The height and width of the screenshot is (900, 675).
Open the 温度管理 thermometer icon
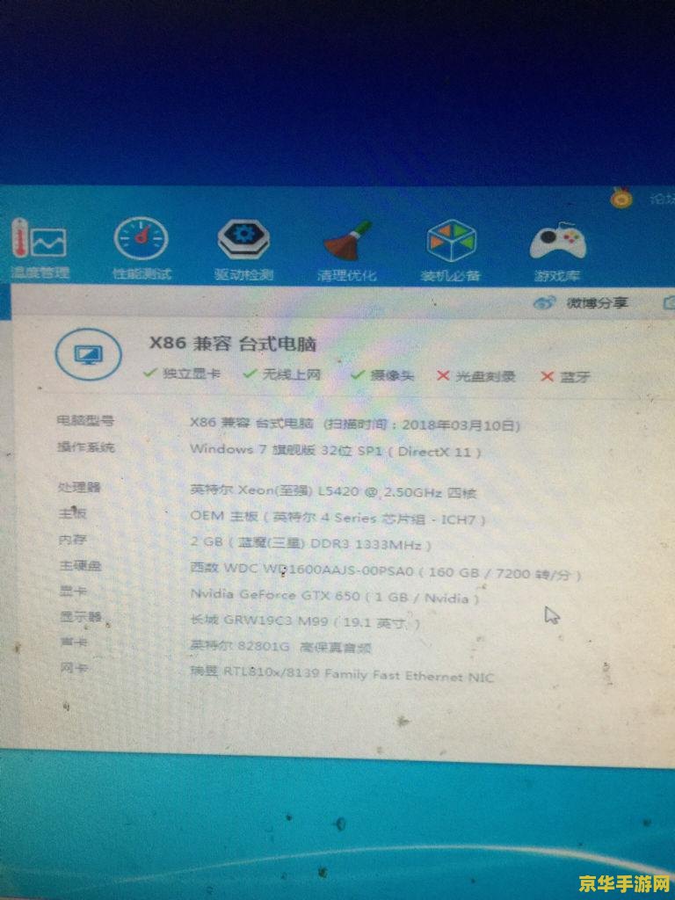coord(39,237)
